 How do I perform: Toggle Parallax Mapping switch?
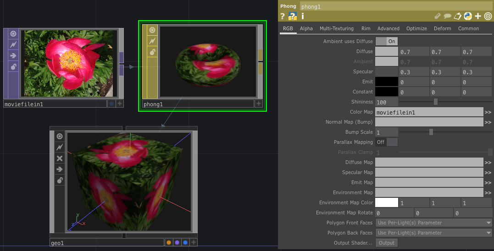tap(387, 142)
